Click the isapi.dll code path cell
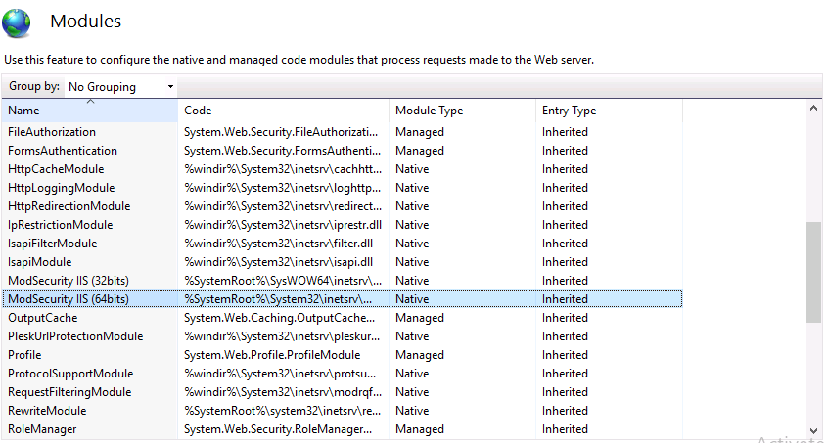Image resolution: width=827 pixels, height=443 pixels. point(278,262)
